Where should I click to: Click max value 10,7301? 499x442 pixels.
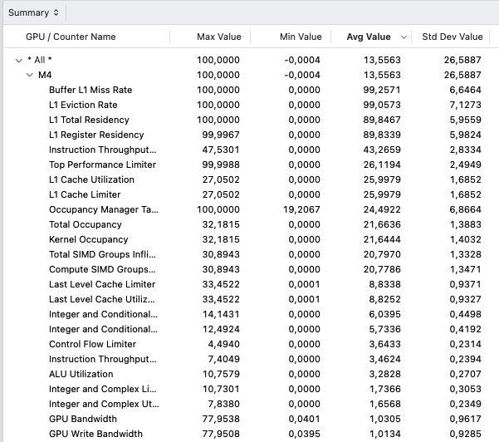[x=221, y=390]
